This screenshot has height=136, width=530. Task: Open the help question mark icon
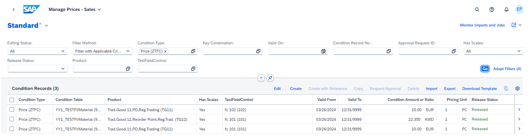click(x=492, y=10)
